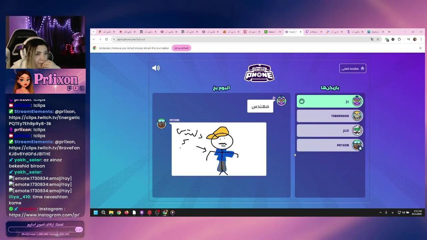Viewport: 427px width, 240px height.
Task: Click الناز's avatar in the players list
Action: click(357, 130)
